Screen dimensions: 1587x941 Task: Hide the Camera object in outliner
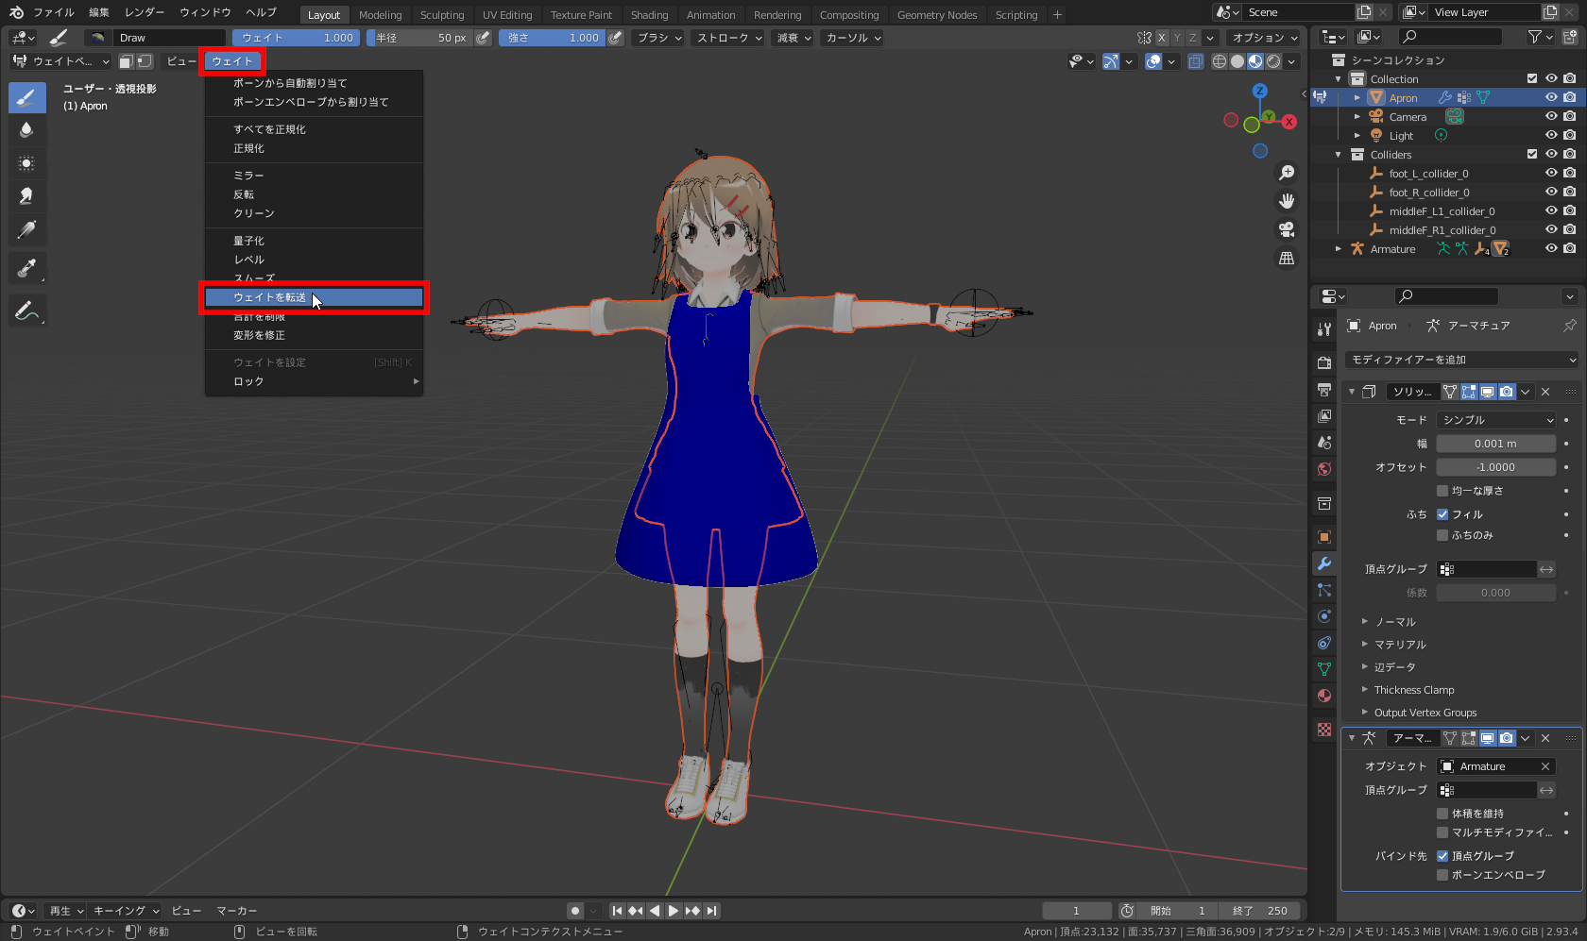coord(1550,117)
